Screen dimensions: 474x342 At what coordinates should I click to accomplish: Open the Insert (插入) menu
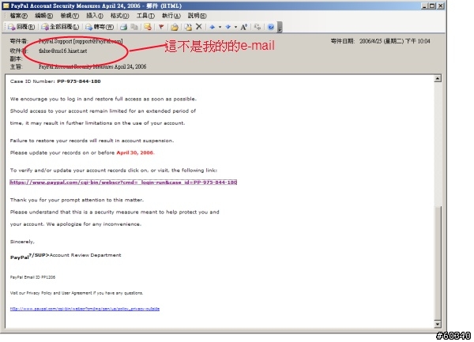click(95, 16)
